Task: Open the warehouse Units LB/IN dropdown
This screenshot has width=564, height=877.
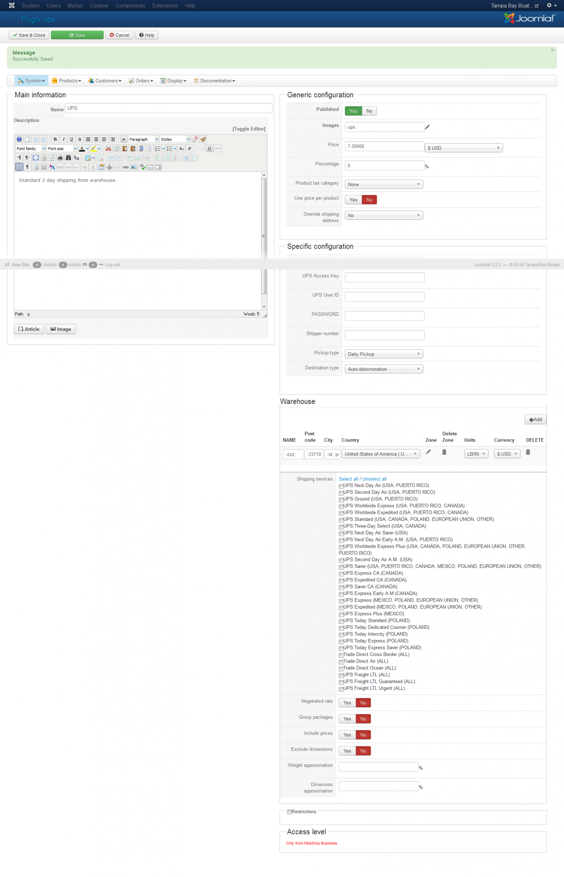Action: pos(476,454)
